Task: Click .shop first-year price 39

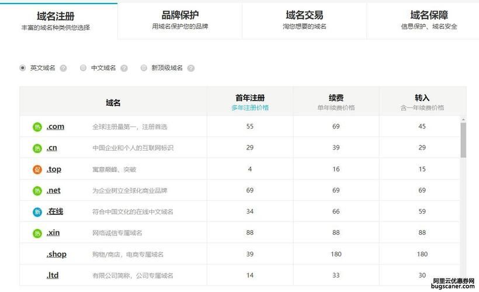Action: (x=250, y=254)
